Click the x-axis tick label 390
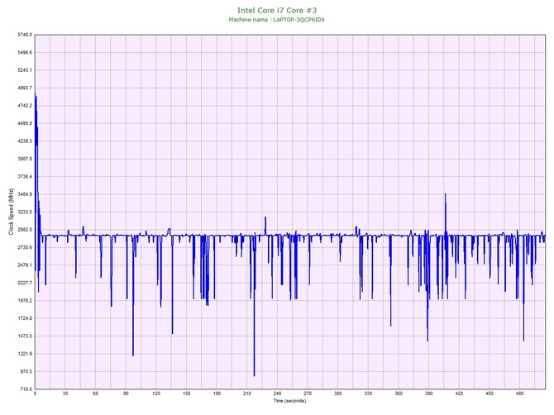Viewport: 554px width, 415px height. (x=429, y=394)
